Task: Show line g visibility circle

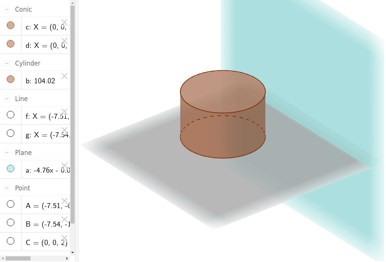Action: [x=11, y=133]
